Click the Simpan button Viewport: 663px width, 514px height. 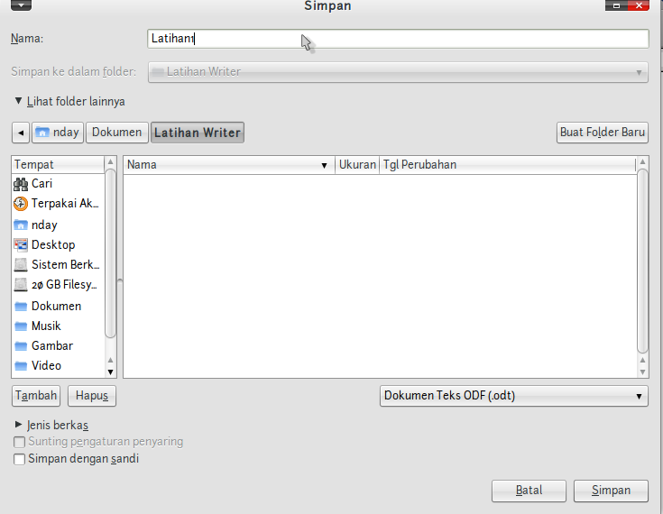pos(611,491)
